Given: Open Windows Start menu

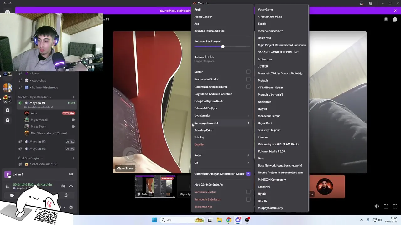Looking at the screenshot, I should click(x=154, y=220).
